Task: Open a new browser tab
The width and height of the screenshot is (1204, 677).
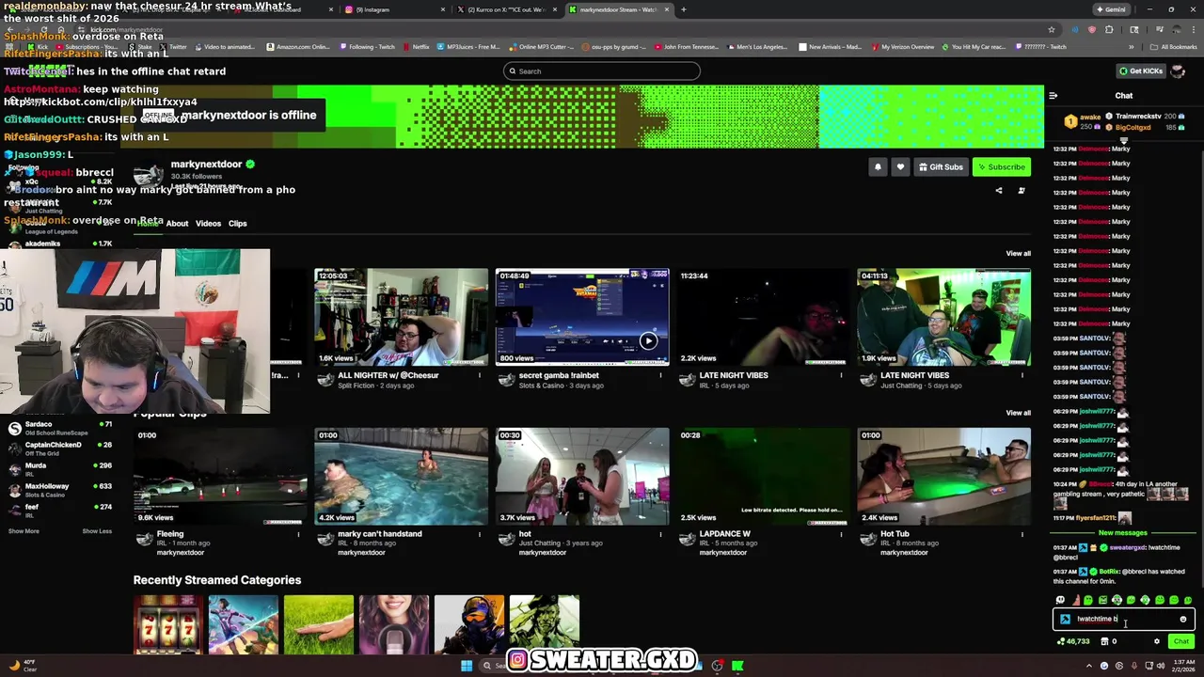Action: (683, 9)
